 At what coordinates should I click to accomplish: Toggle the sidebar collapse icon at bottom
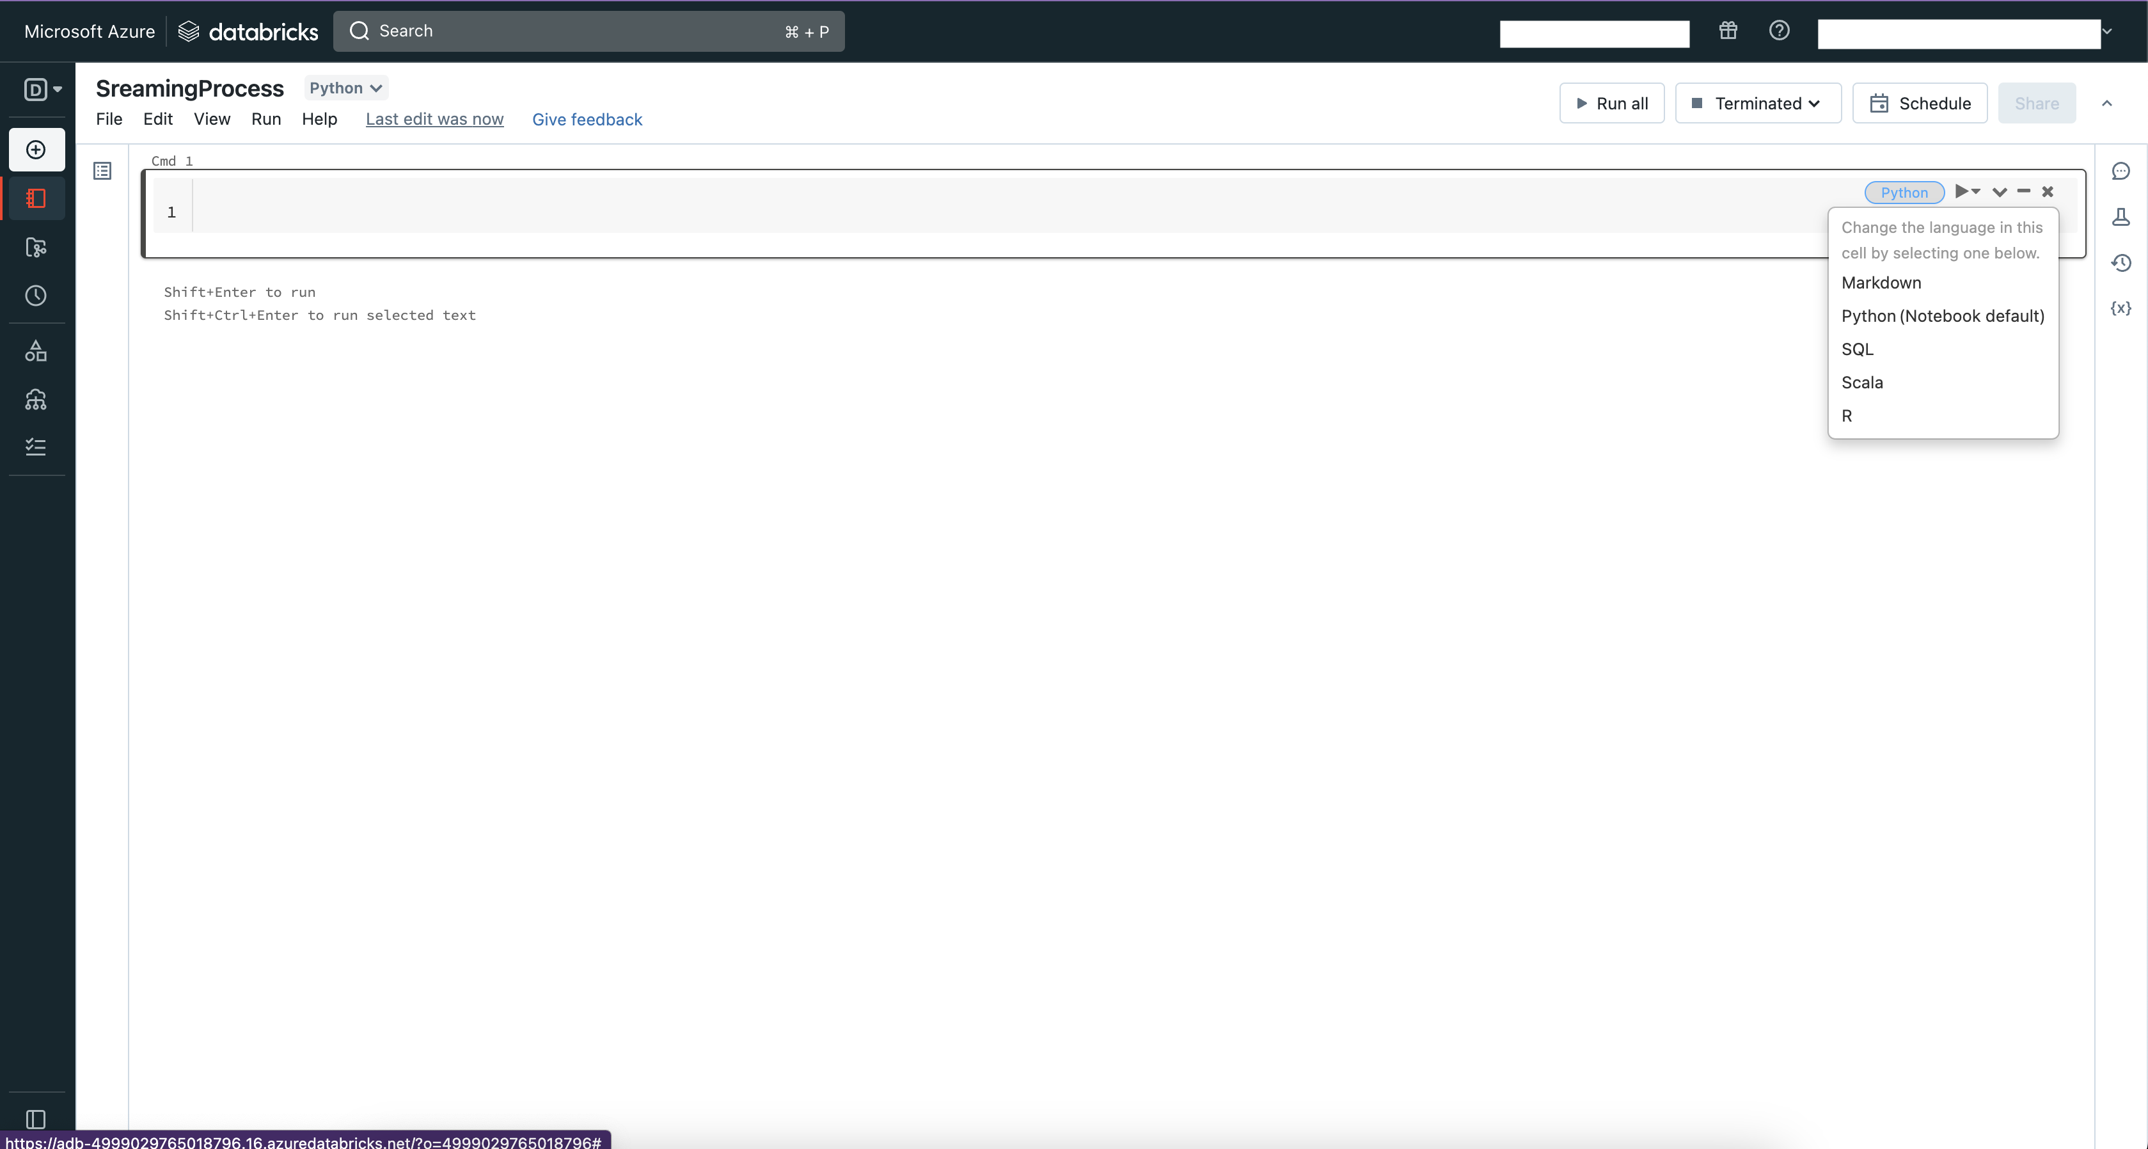(36, 1119)
